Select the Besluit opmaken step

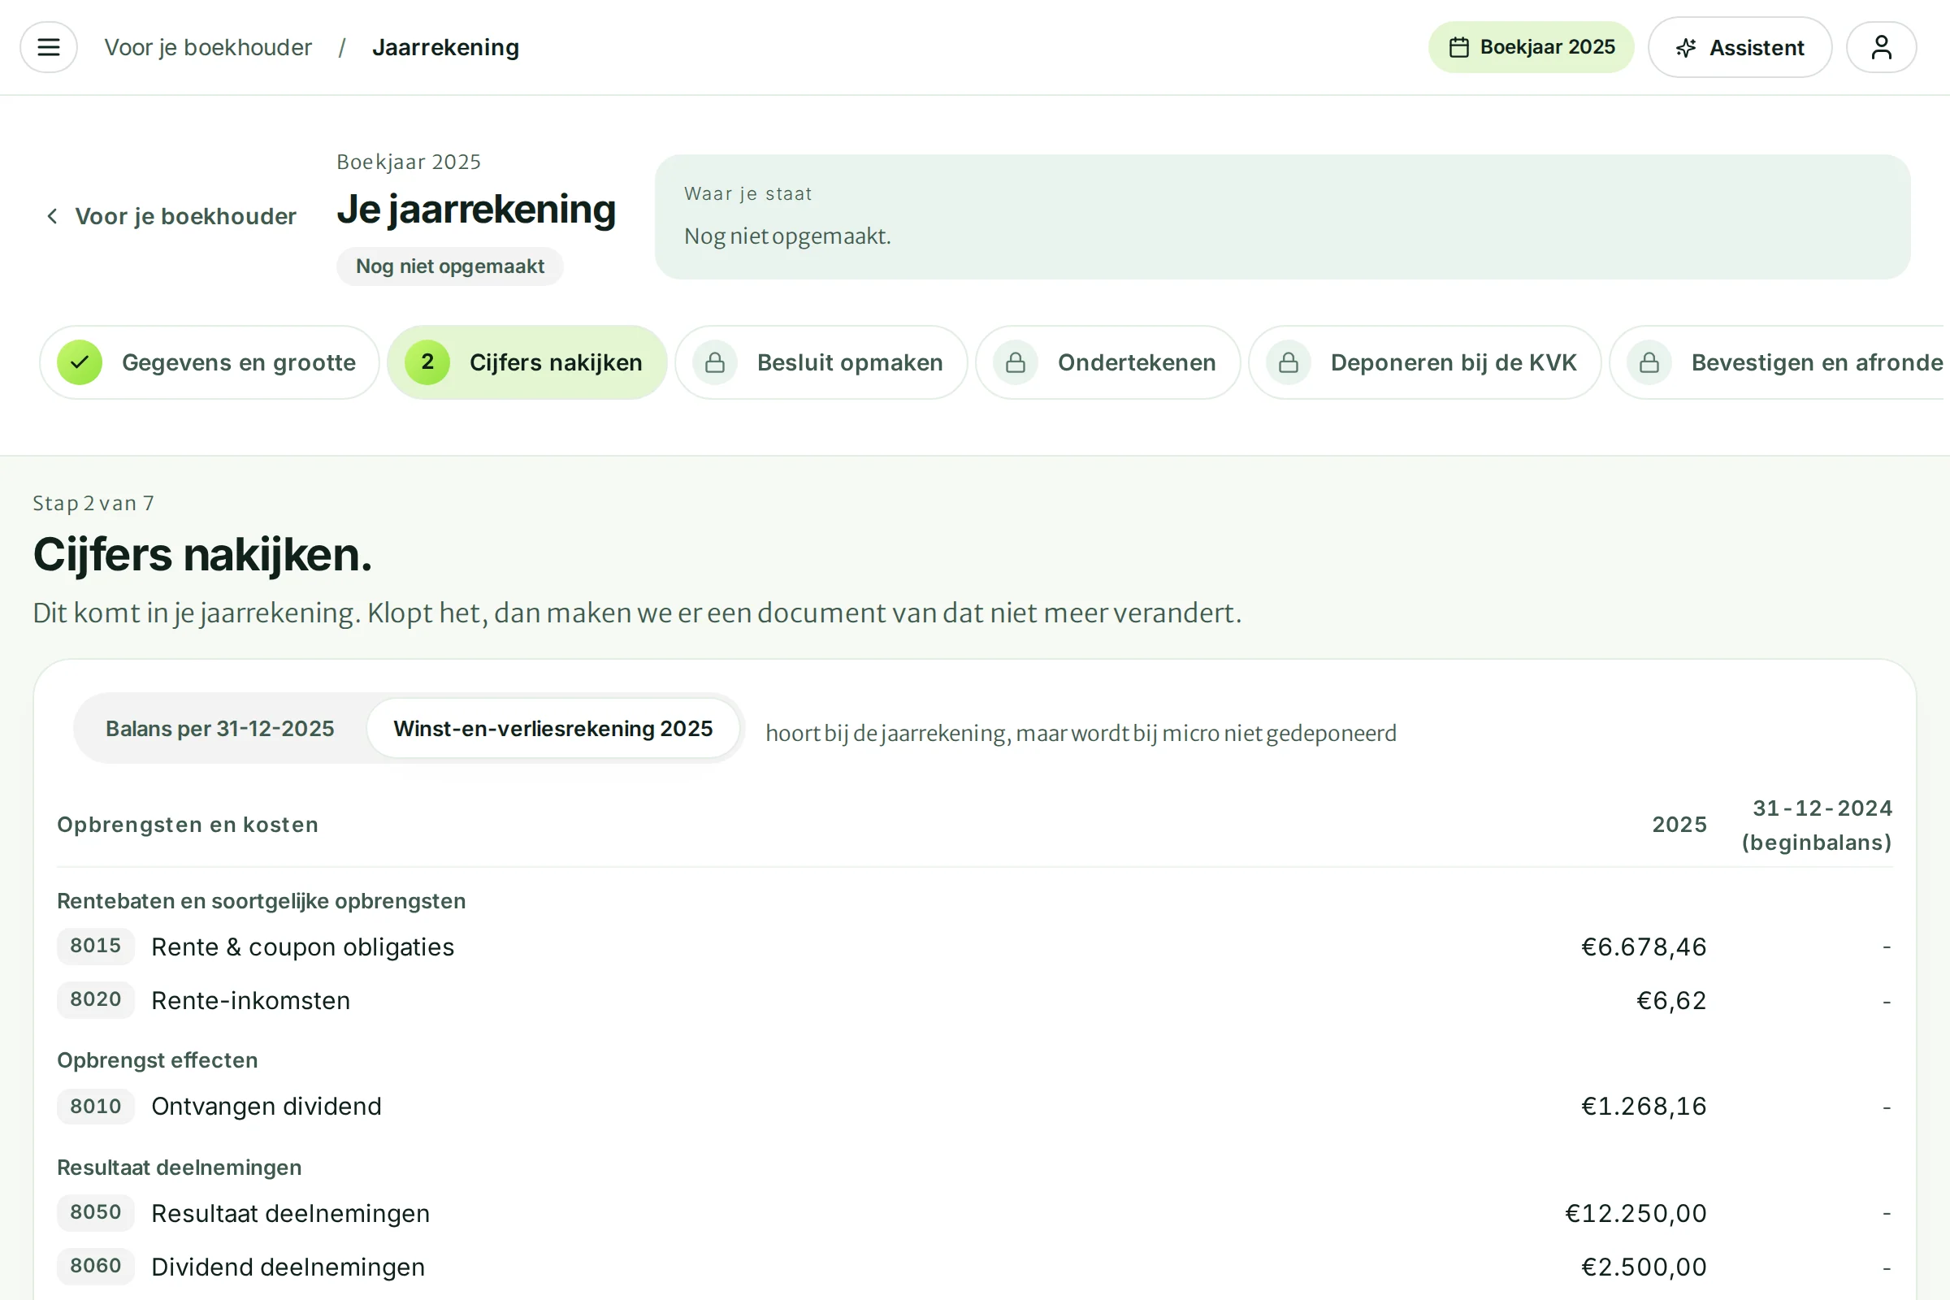click(x=821, y=362)
